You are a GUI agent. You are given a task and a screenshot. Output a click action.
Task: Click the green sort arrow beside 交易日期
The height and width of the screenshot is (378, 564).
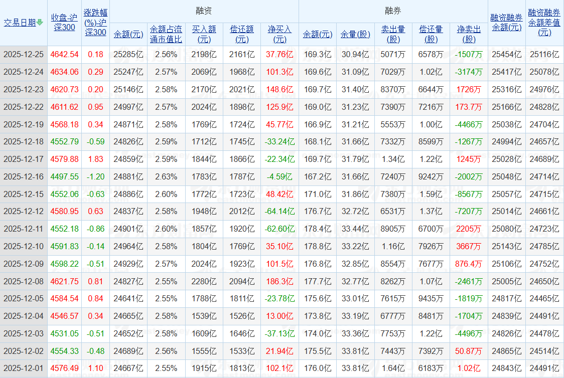40,22
